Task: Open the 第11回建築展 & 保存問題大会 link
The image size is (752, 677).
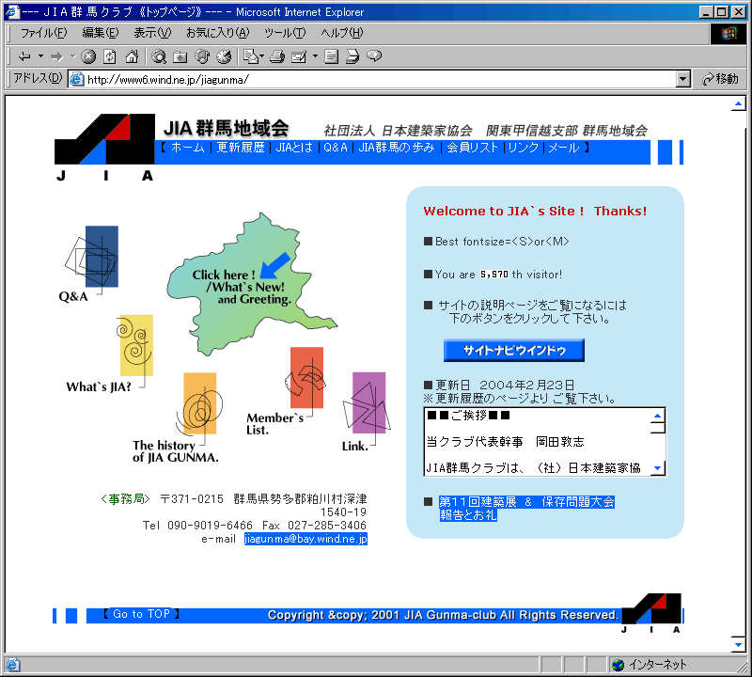Action: pyautogui.click(x=526, y=508)
